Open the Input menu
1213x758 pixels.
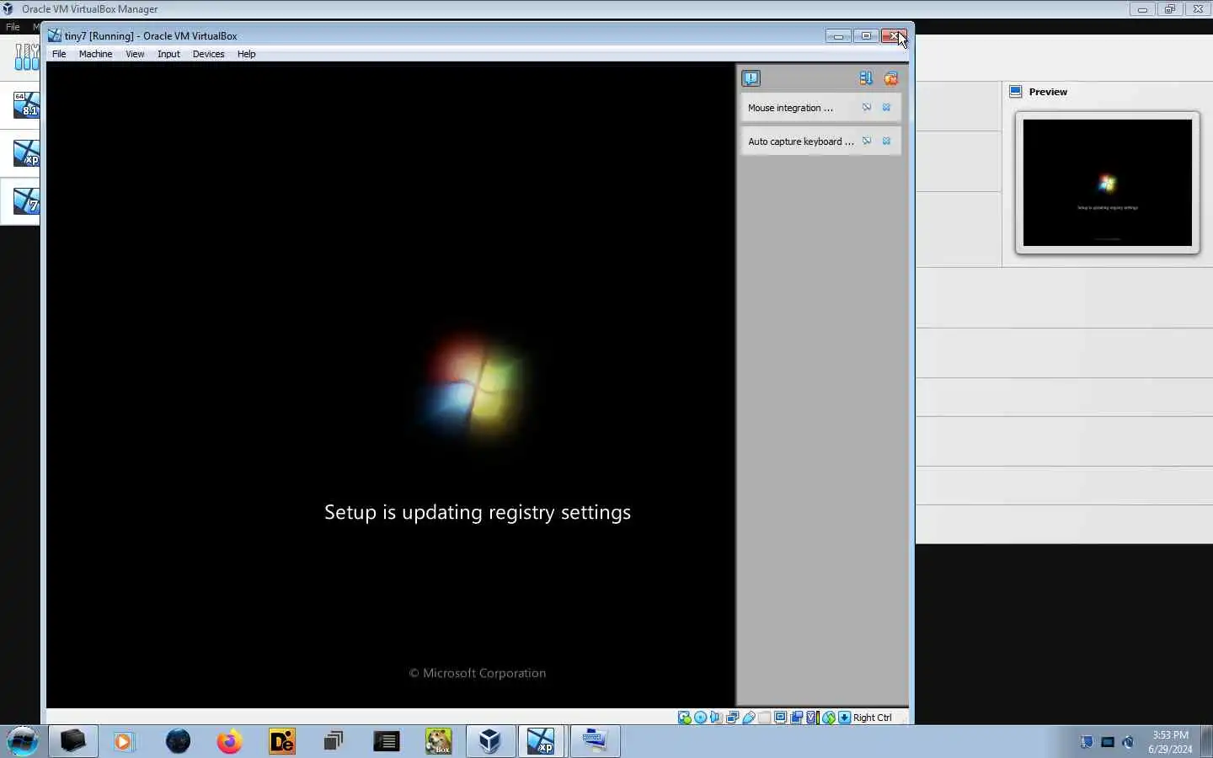(168, 54)
